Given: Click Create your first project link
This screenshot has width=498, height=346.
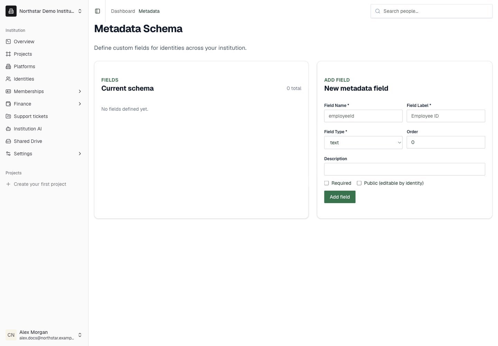Looking at the screenshot, I should pos(44,184).
